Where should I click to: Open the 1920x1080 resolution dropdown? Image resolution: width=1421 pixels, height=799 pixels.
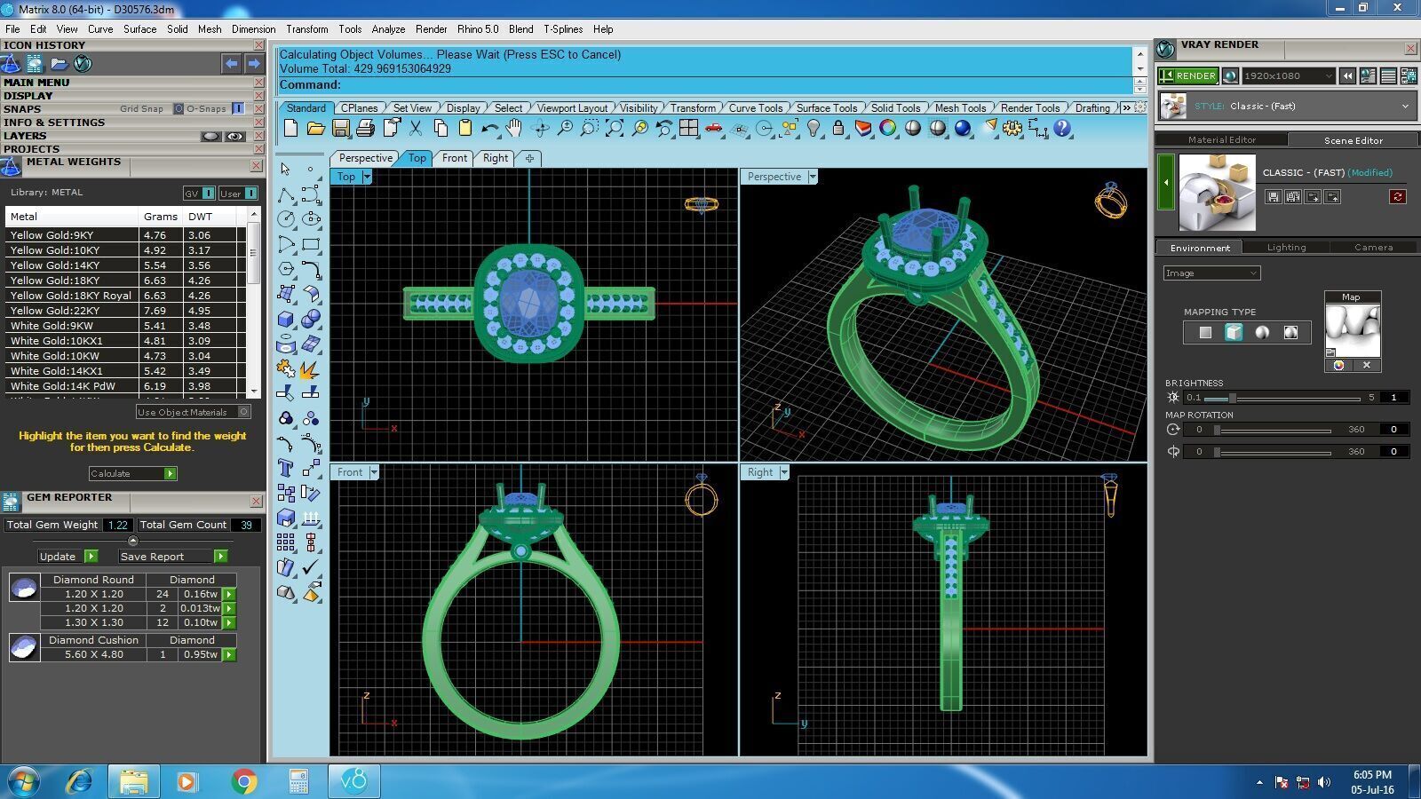pyautogui.click(x=1288, y=75)
